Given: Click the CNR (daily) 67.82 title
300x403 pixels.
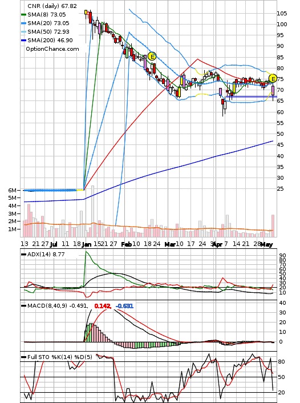Looking at the screenshot, I should (52, 6).
